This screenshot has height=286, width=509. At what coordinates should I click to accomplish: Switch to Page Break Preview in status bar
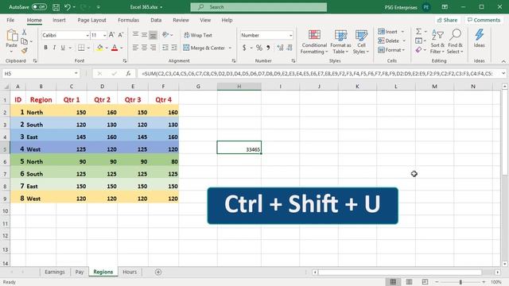coord(425,282)
